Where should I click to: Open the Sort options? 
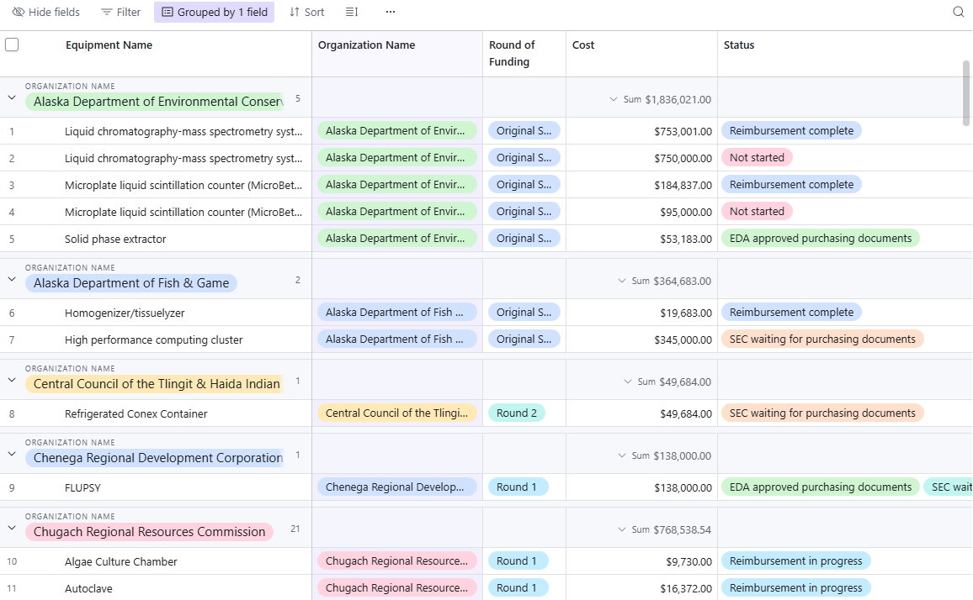[x=306, y=13]
